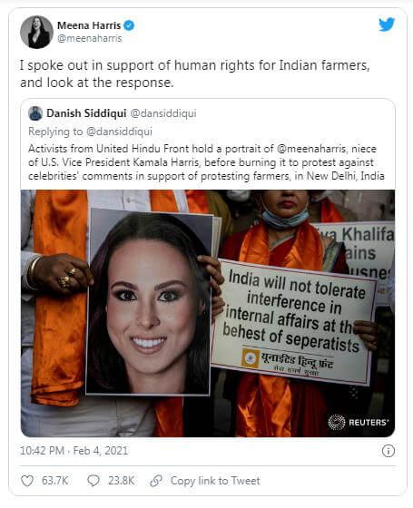Click the chain link icon
Viewport: 413px width, 508px height.
pos(156,481)
